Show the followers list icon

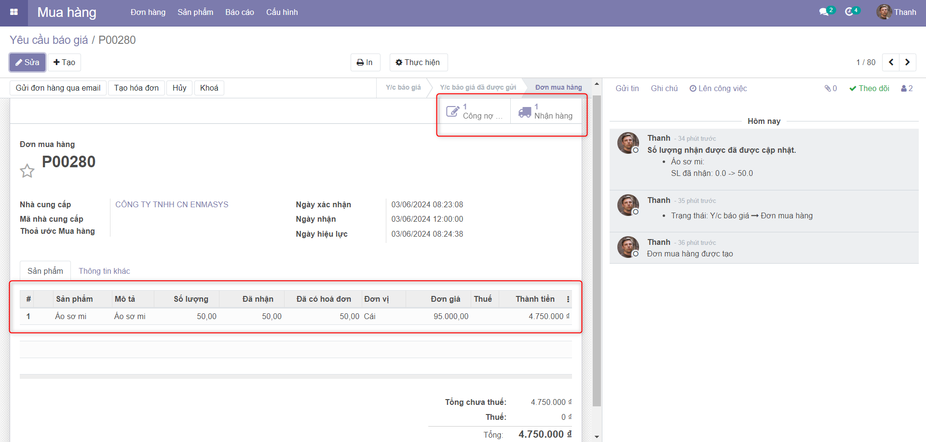[907, 88]
